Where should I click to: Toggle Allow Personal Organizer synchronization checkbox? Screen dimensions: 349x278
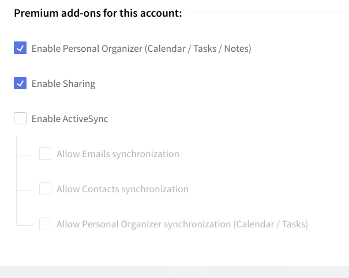click(45, 224)
